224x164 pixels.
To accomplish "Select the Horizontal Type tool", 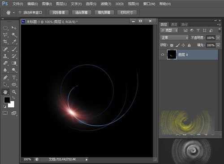I will point(14,77).
